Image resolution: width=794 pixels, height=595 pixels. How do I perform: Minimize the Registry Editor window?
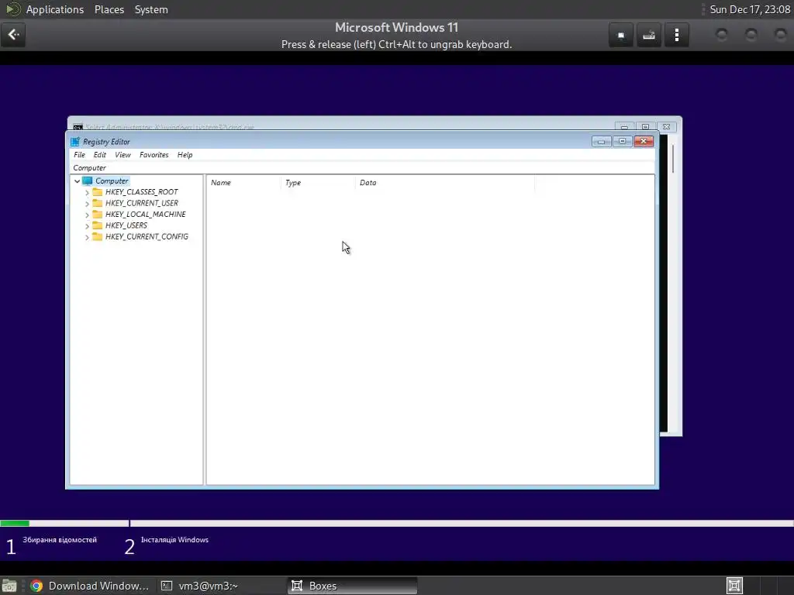[601, 142]
